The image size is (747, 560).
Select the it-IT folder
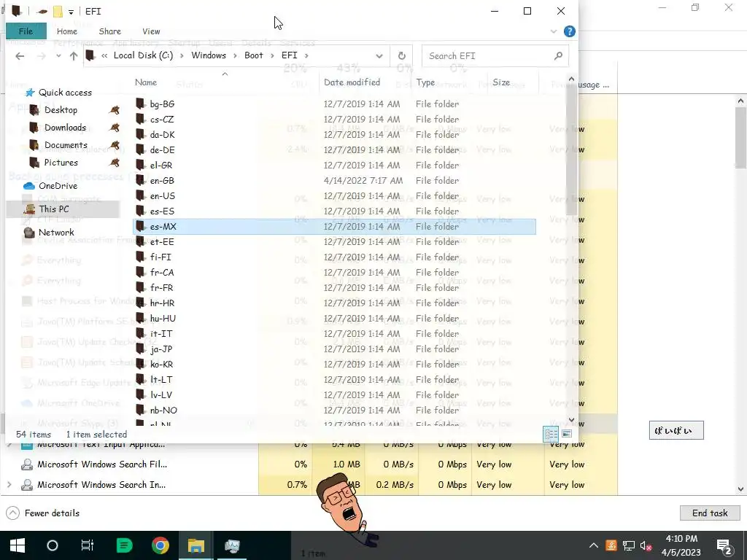coord(161,334)
